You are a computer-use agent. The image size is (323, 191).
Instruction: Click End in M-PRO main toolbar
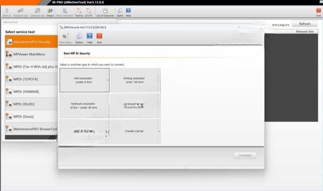click(318, 12)
